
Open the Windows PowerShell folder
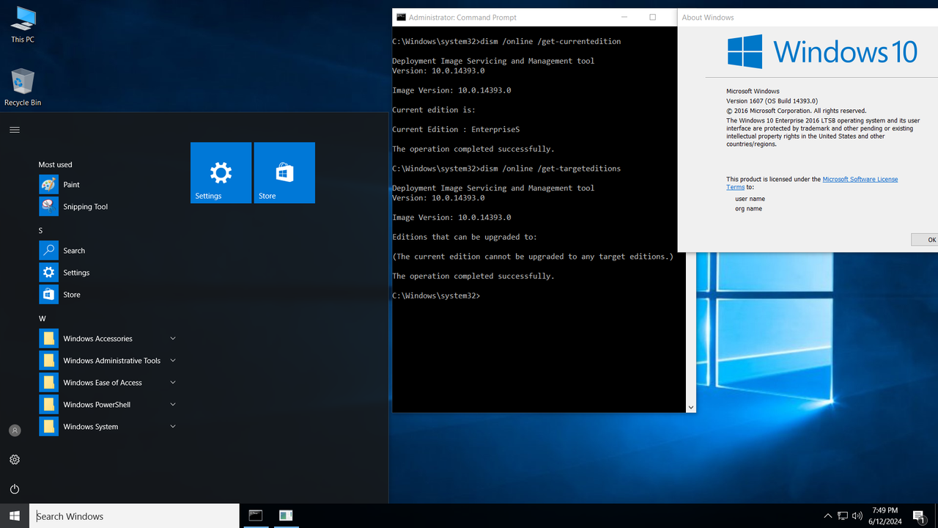tap(108, 405)
